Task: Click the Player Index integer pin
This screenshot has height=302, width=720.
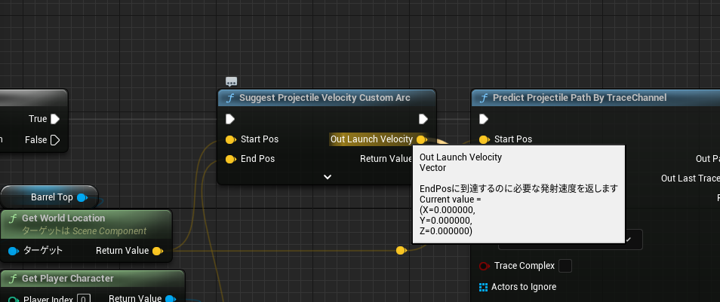Action: coord(14,300)
